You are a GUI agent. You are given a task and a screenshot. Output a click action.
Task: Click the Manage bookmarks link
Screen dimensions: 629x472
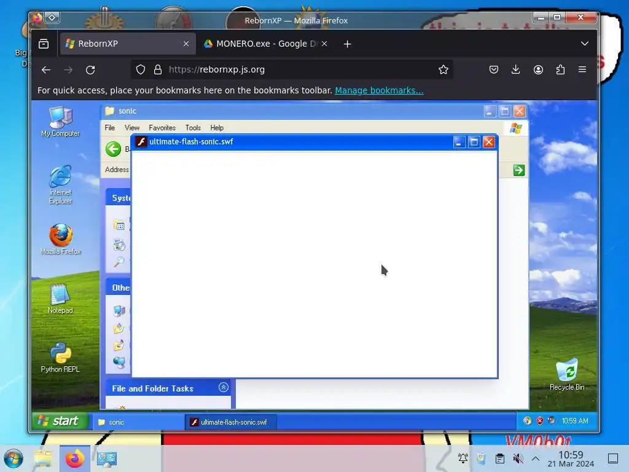point(379,90)
